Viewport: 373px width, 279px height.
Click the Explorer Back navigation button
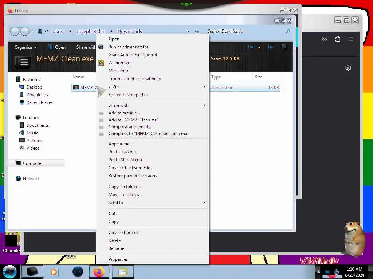click(x=15, y=31)
